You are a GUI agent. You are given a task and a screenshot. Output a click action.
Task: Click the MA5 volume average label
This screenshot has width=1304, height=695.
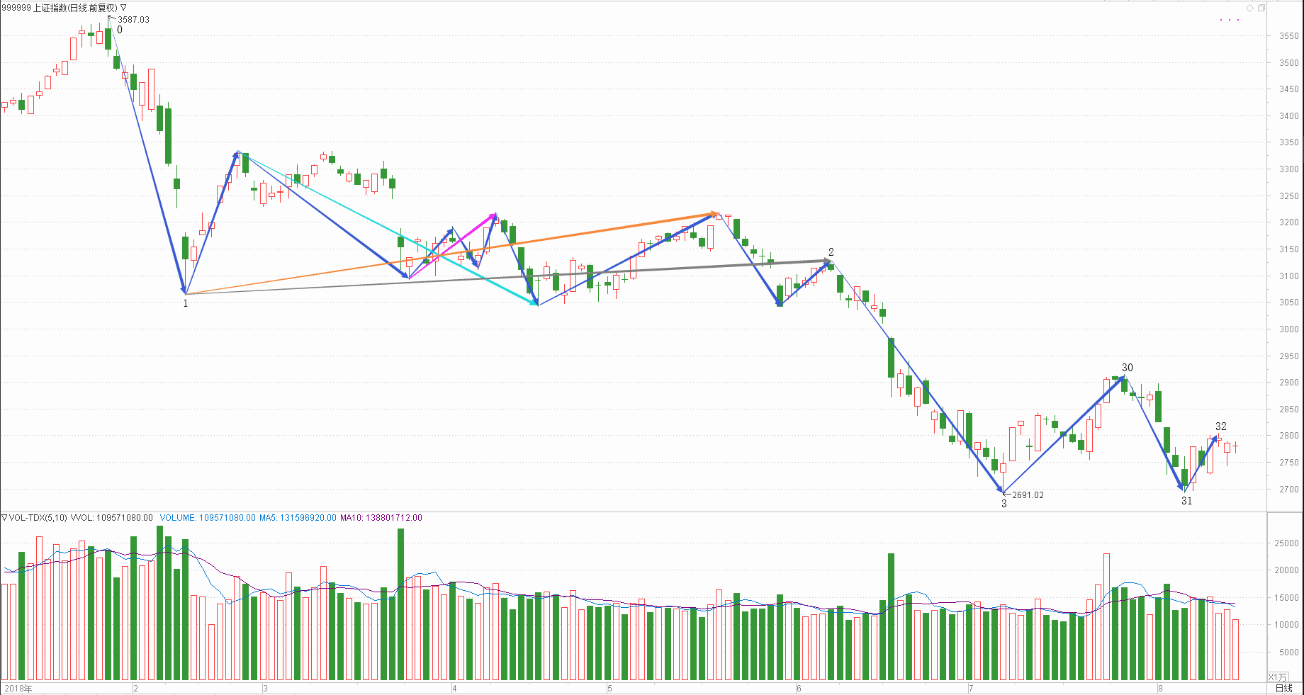pyautogui.click(x=298, y=518)
